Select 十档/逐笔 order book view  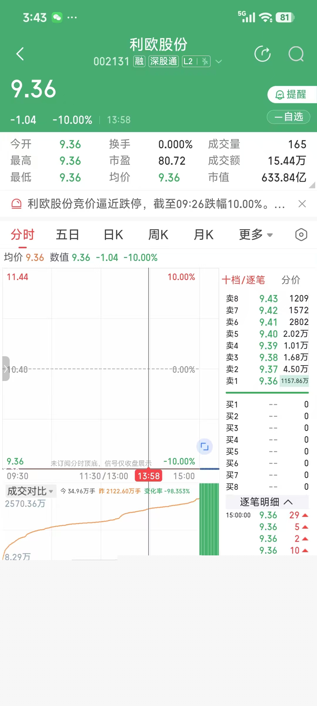243,280
